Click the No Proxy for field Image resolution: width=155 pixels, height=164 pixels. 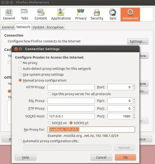tap(91, 130)
